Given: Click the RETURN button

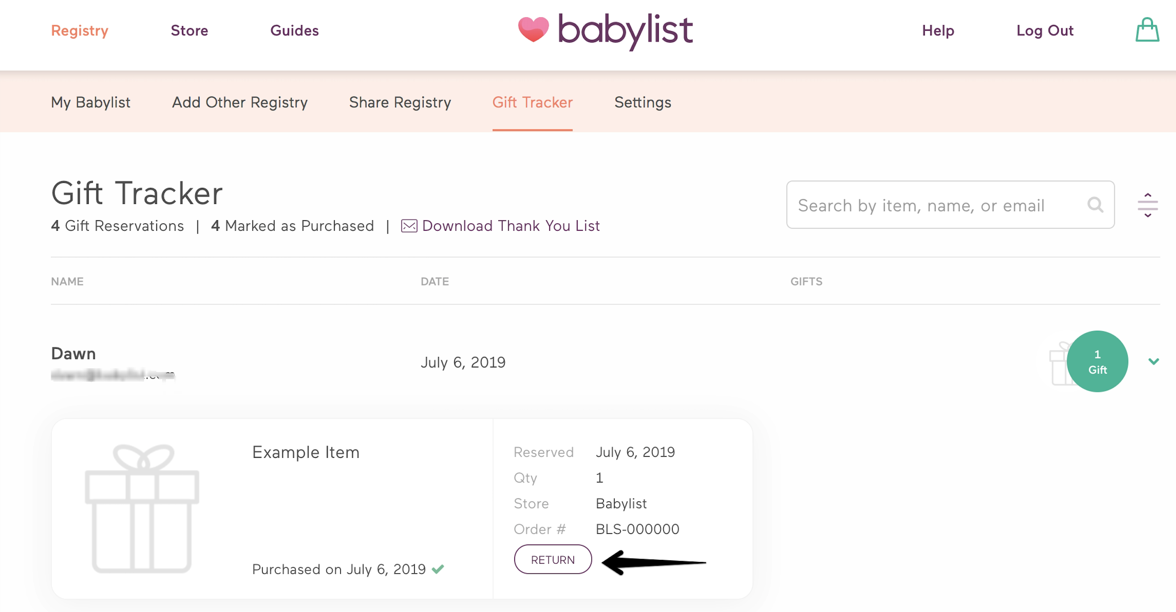Looking at the screenshot, I should tap(553, 559).
